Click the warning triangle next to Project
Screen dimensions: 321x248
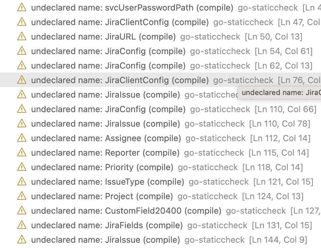pyautogui.click(x=21, y=196)
